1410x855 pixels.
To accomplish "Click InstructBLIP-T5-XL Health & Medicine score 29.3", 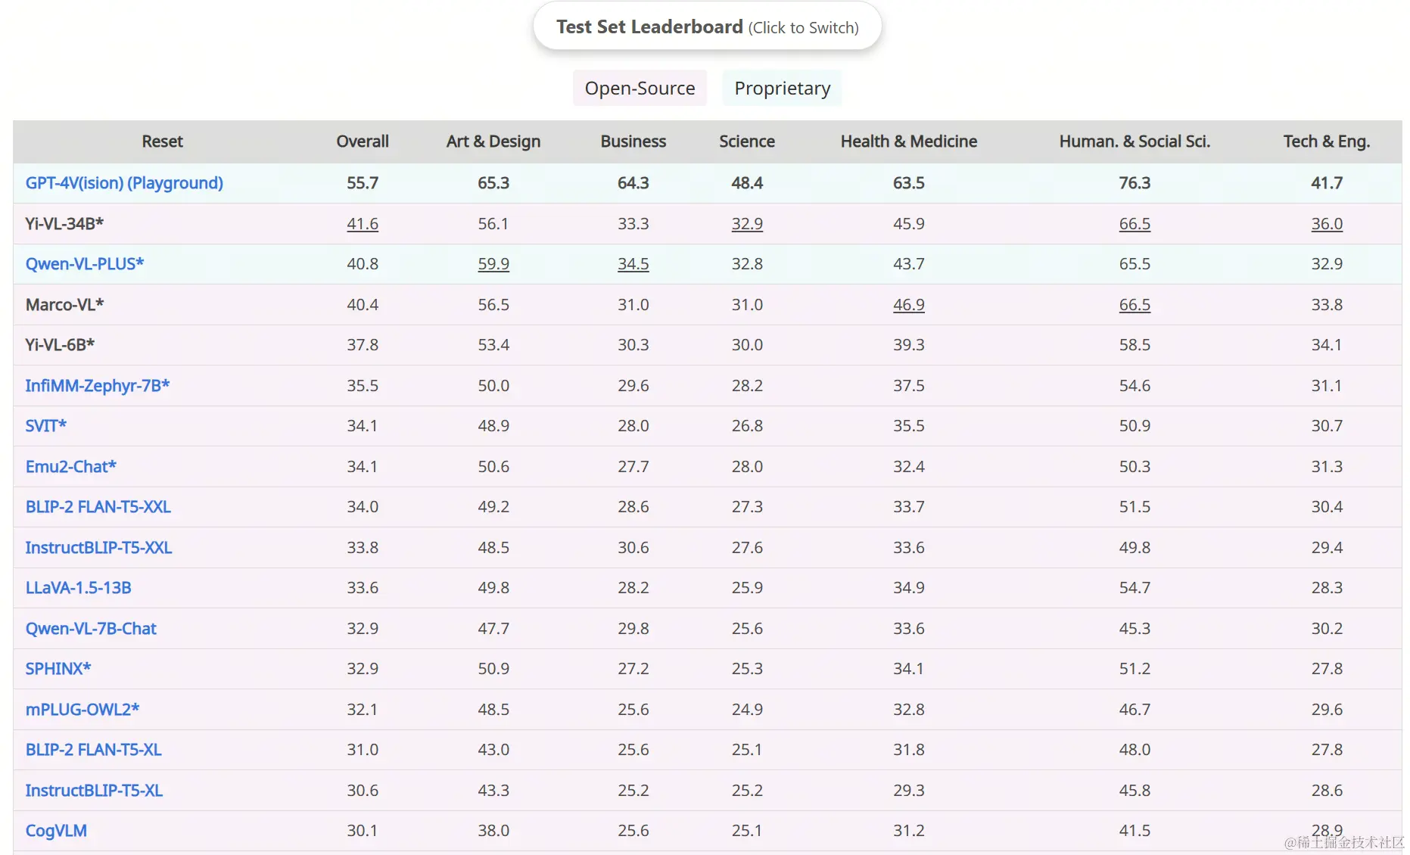I will (x=909, y=791).
